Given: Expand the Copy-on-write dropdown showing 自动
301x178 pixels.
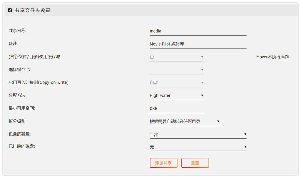Looking at the screenshot, I should [x=176, y=83].
